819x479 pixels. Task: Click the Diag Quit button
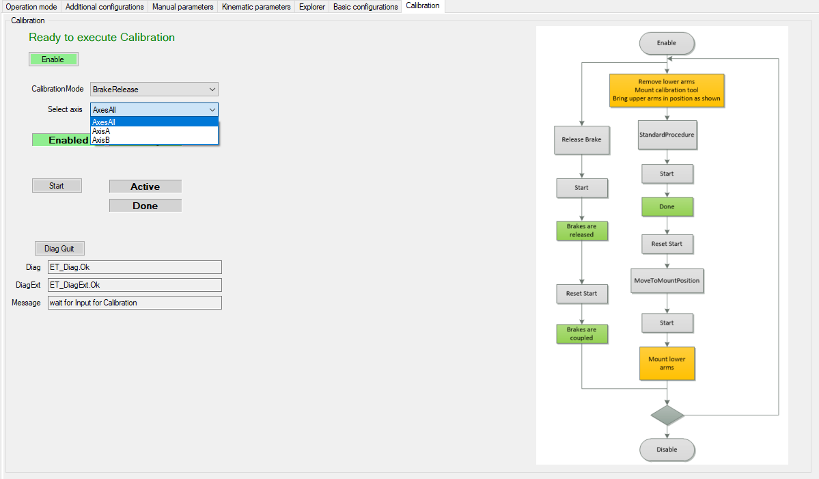59,249
